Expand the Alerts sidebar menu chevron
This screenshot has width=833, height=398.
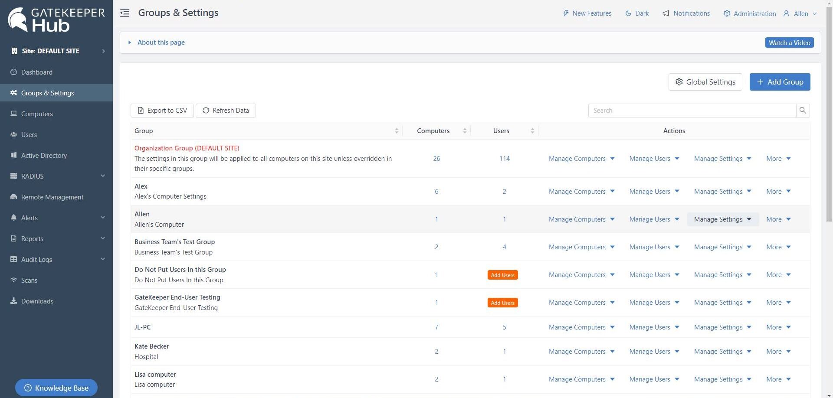pos(103,217)
